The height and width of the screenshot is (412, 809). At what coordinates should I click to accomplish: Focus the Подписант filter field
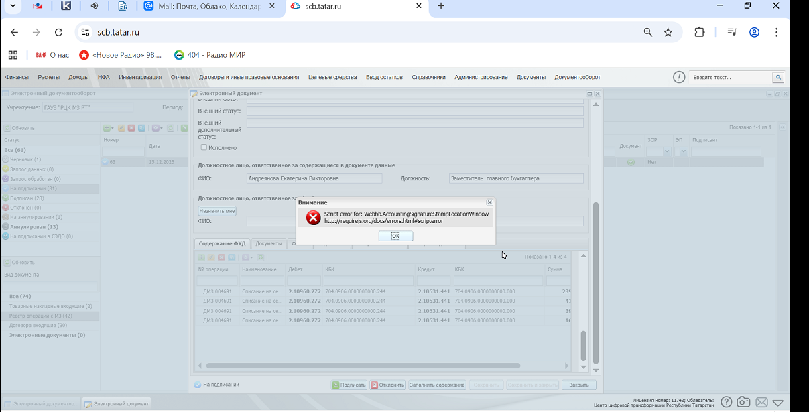(726, 152)
